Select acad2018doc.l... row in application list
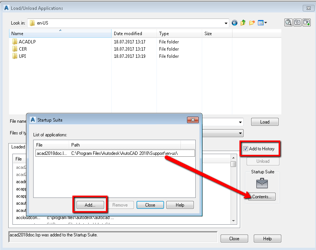This screenshot has width=316, height=250. point(115,153)
